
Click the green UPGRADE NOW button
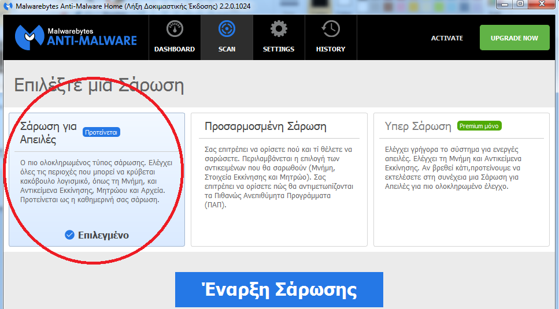tap(514, 38)
